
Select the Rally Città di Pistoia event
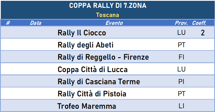[x=92, y=94]
